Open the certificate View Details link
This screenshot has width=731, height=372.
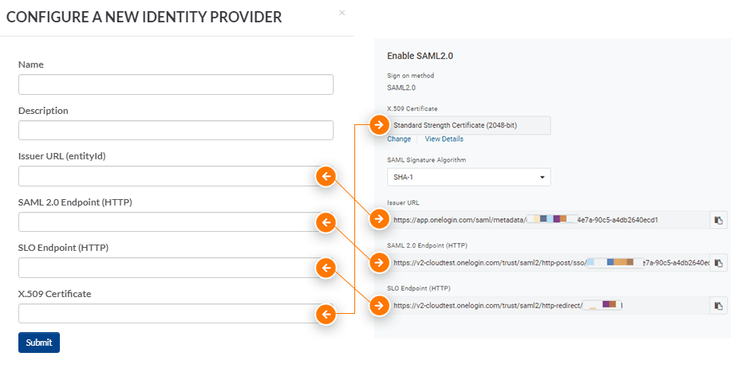pos(444,139)
